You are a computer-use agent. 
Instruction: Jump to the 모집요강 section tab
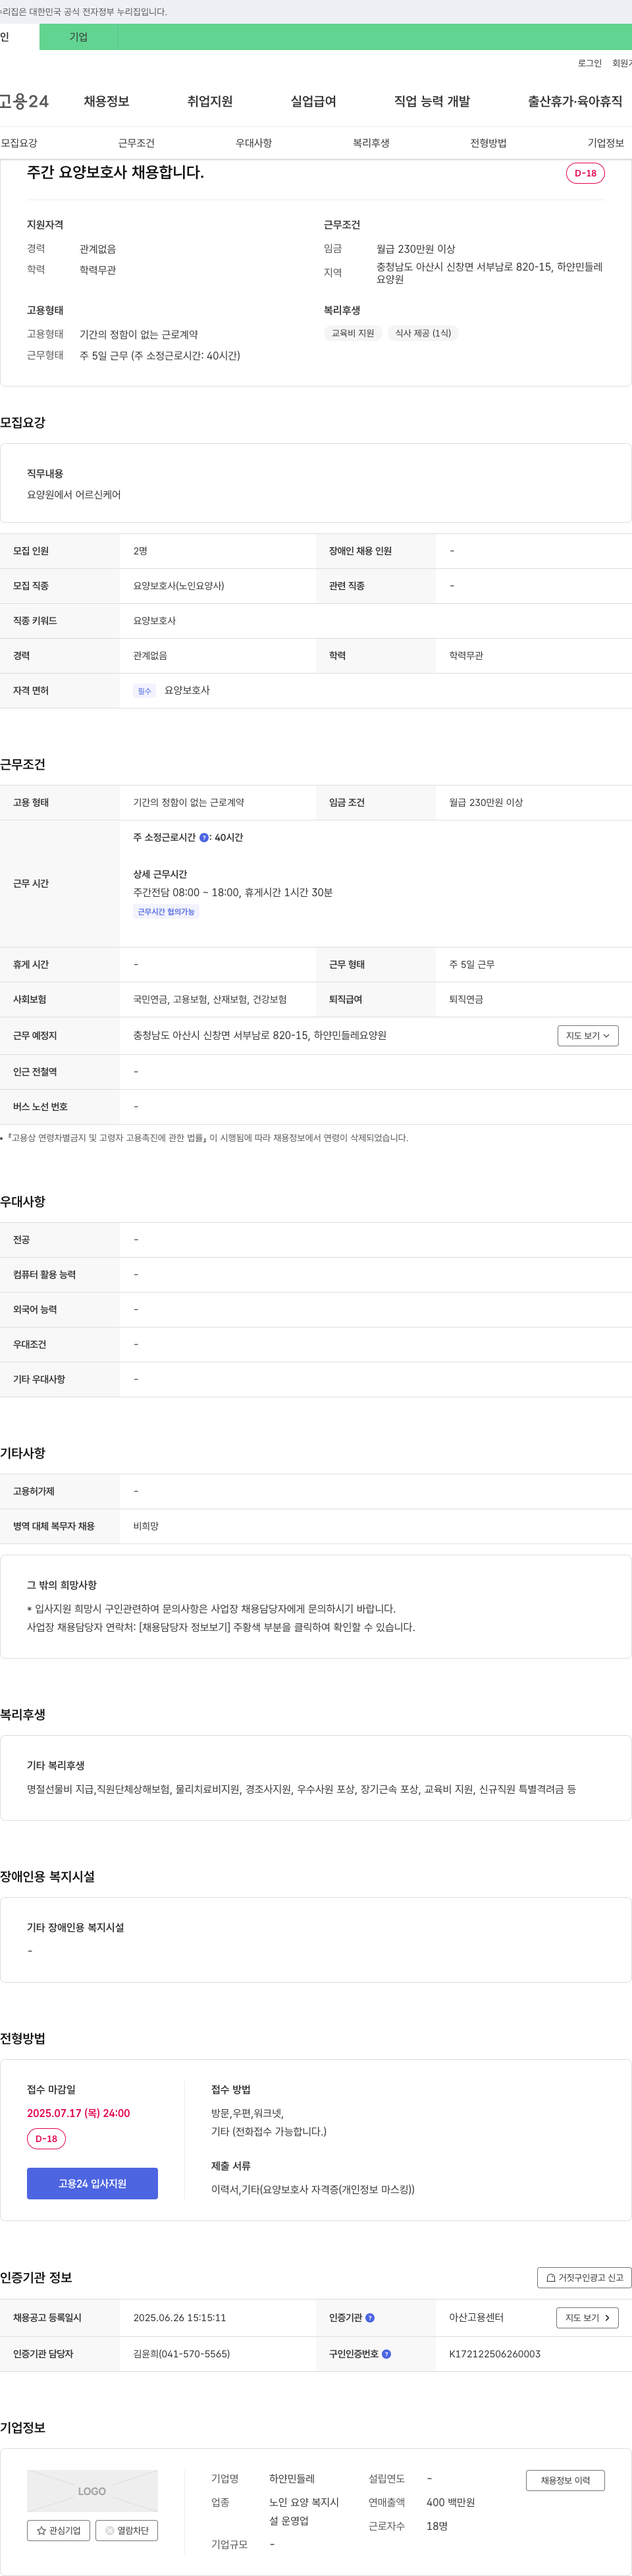click(x=19, y=143)
